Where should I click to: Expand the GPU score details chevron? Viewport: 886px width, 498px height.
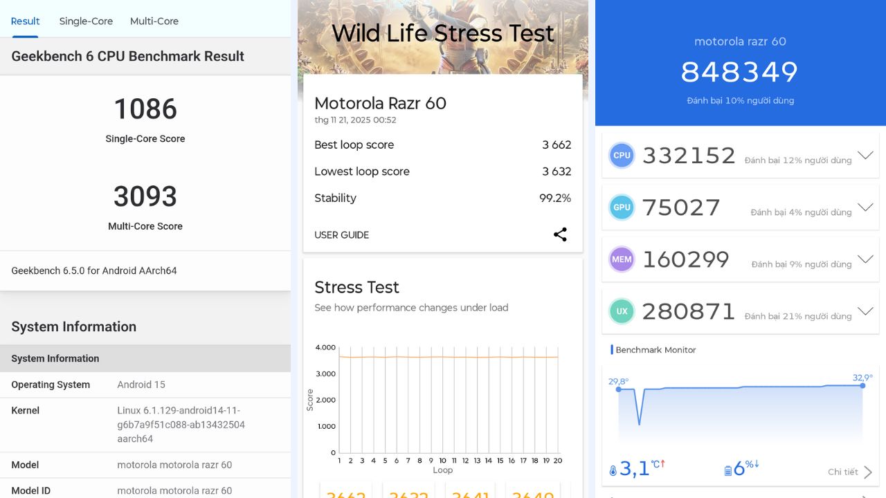click(865, 207)
